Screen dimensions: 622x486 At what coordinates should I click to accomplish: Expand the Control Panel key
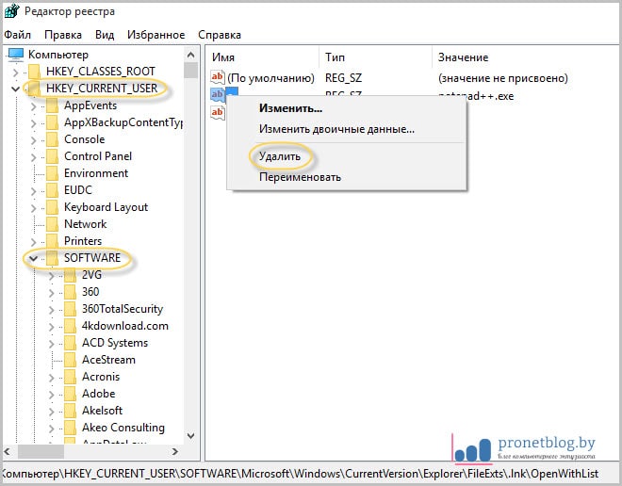pyautogui.click(x=33, y=157)
